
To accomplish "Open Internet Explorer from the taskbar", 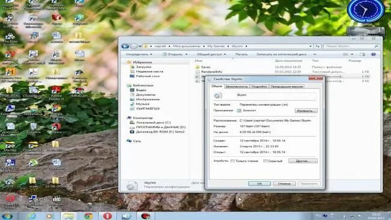I will click(31, 216).
